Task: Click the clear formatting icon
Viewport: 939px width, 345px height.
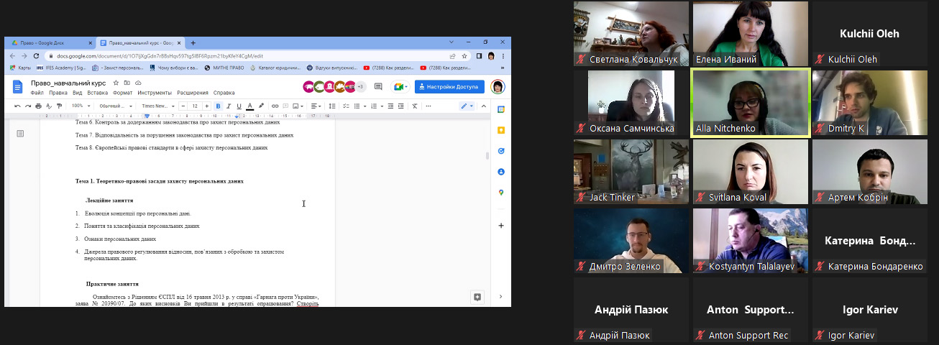Action: click(414, 106)
